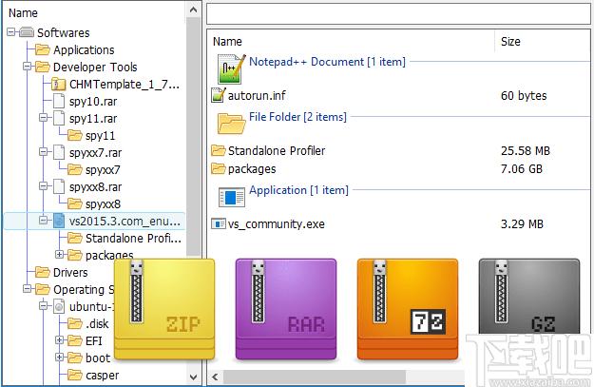The image size is (594, 387).
Task: Click the Standalone Profiler folder icon in list
Action: tap(219, 151)
